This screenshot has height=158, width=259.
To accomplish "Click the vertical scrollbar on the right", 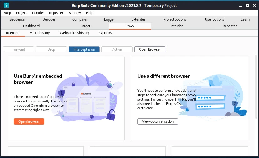I will click(256, 86).
